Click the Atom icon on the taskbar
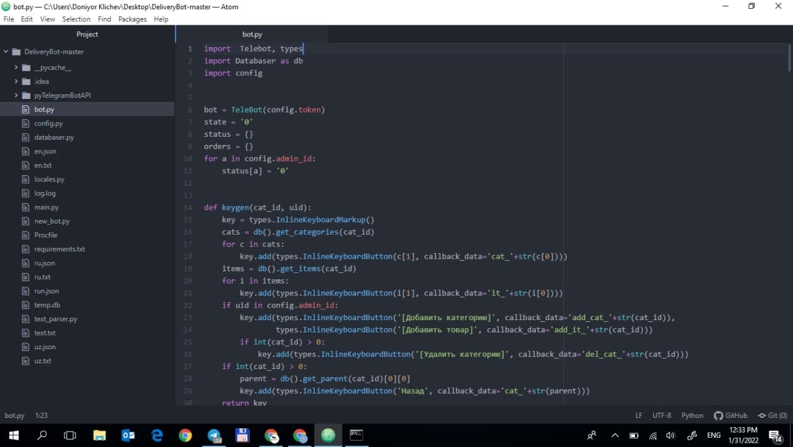Viewport: 793px width, 447px height. (328, 435)
